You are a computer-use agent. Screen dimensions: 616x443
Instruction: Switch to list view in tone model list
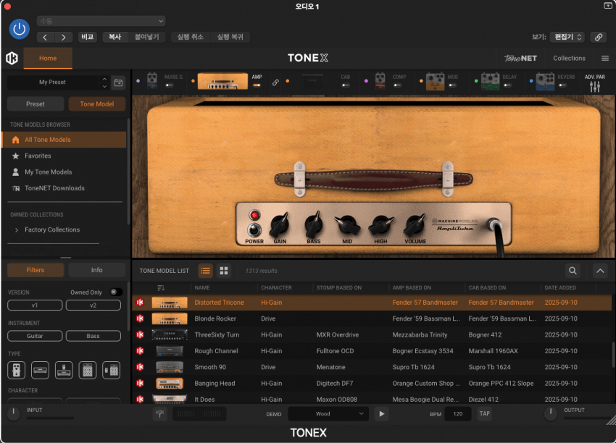pos(206,271)
